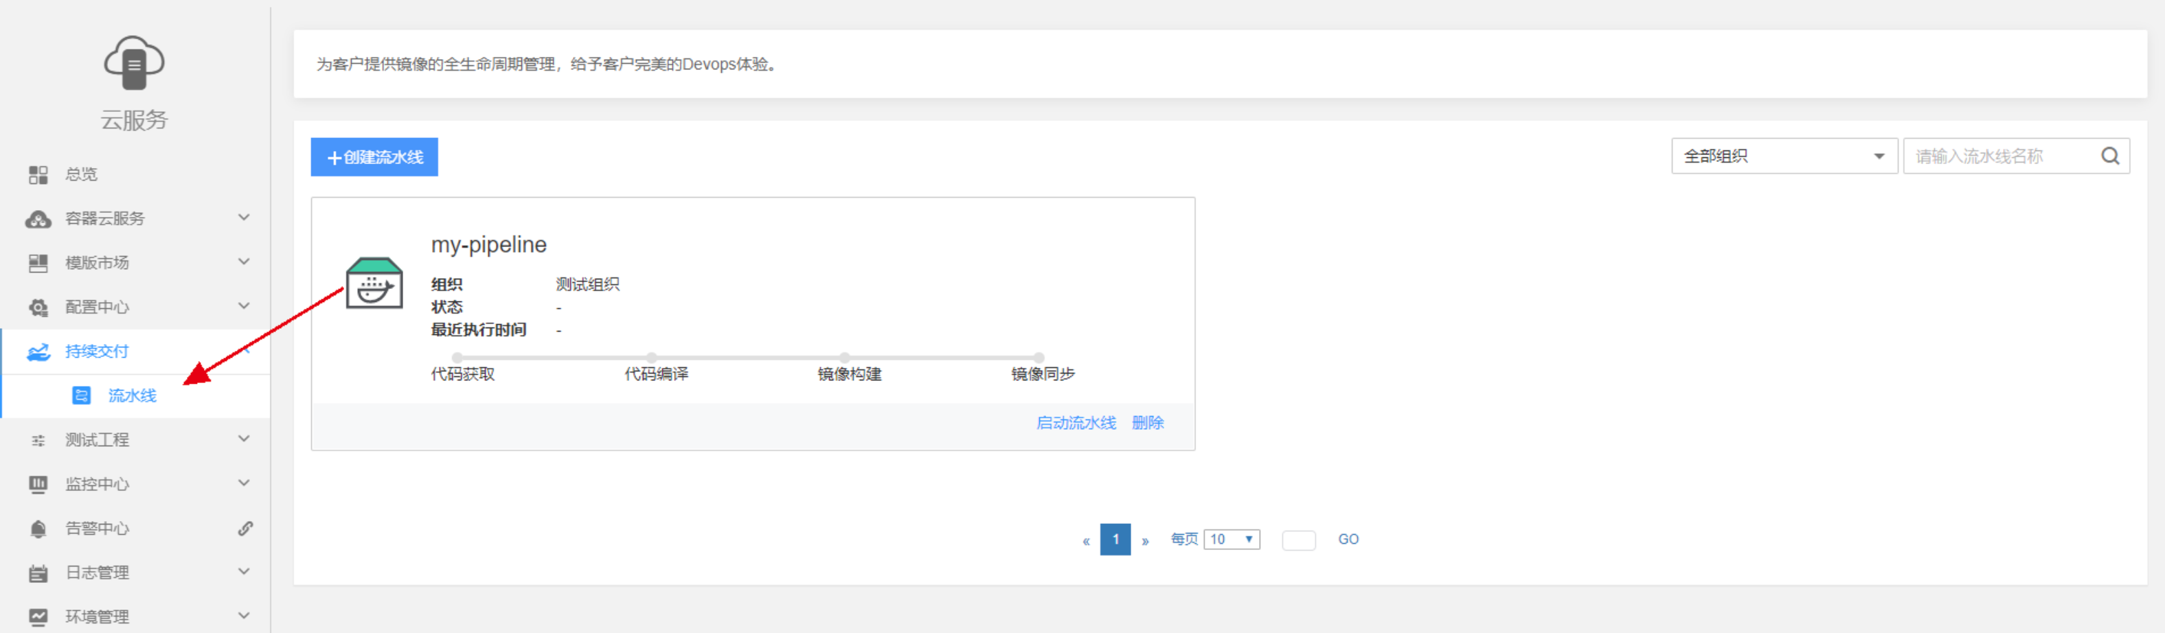Click the 监控中心 monitor icon

38,485
